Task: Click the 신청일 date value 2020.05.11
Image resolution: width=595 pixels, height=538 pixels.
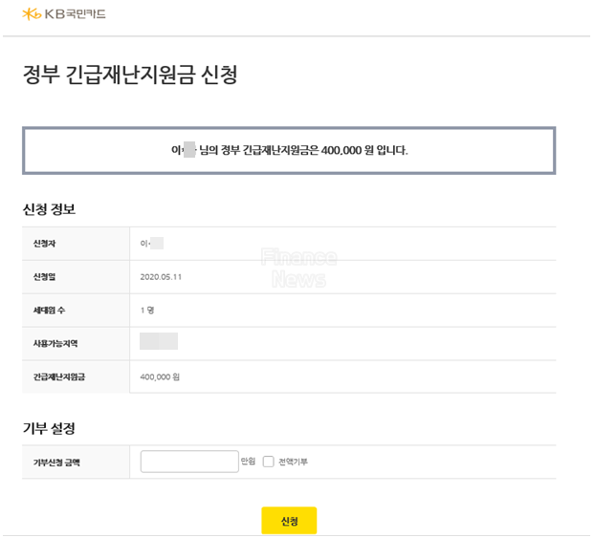Action: 161,277
